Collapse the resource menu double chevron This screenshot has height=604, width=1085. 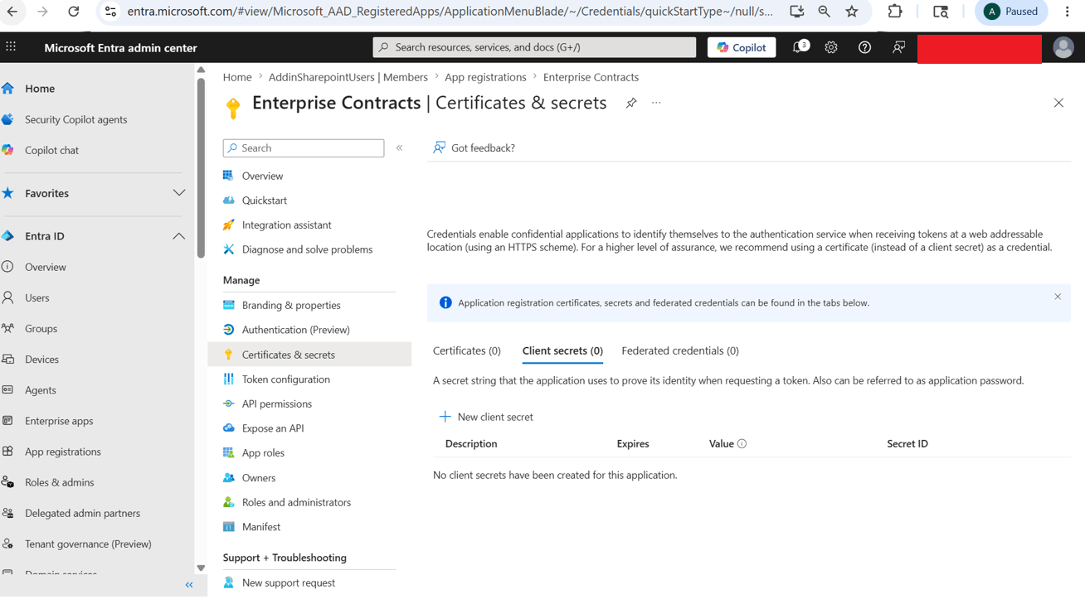[x=399, y=148]
